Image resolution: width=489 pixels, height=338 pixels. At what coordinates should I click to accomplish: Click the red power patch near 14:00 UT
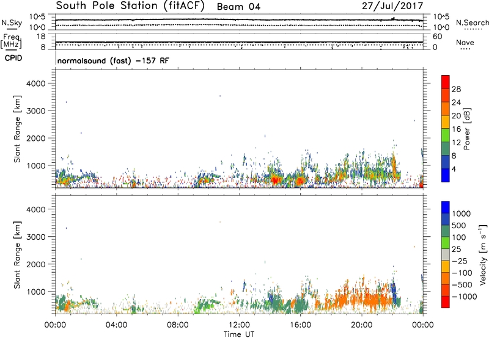[275, 180]
